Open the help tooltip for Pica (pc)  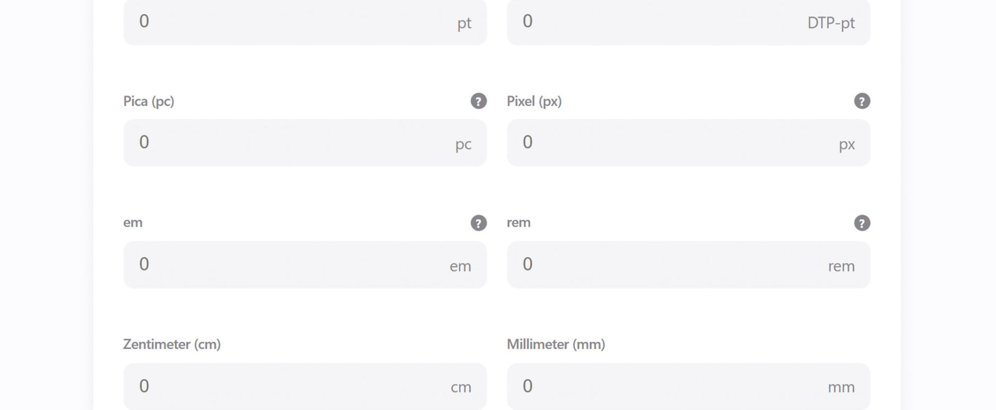(478, 101)
